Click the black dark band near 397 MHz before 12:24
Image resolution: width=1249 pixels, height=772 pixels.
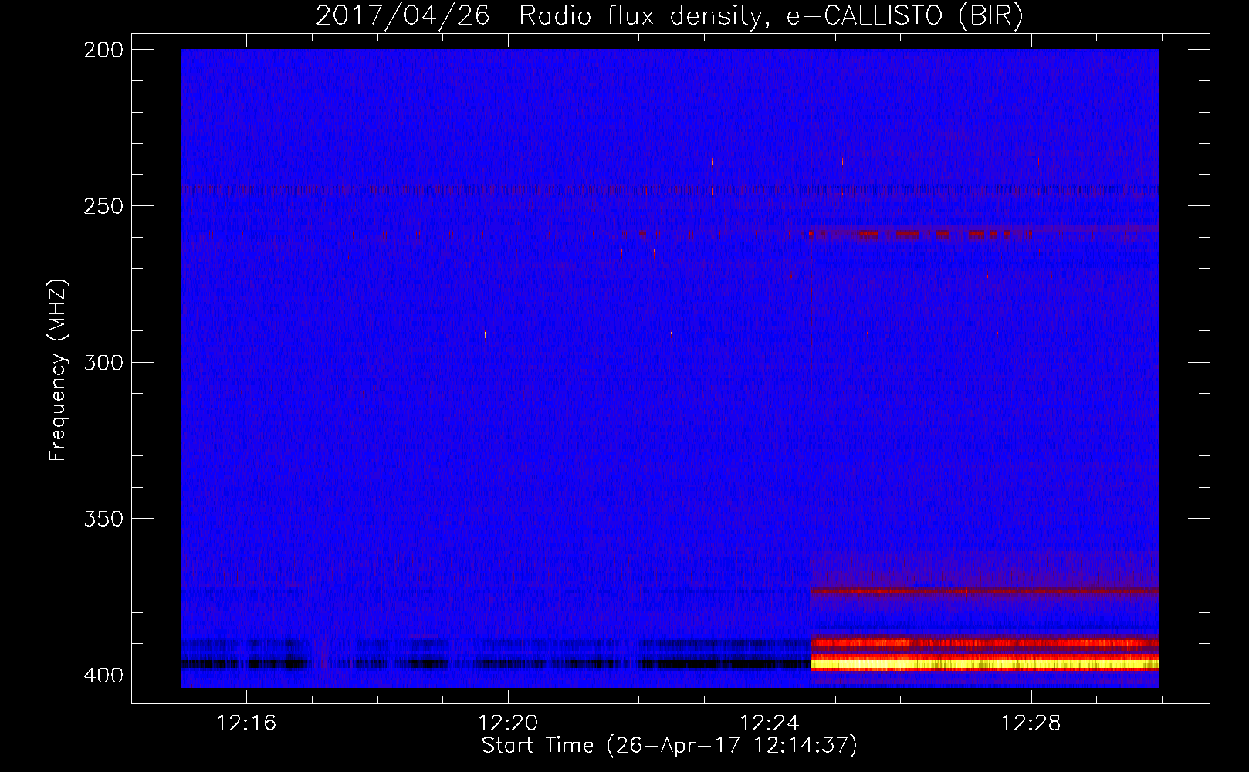496,663
